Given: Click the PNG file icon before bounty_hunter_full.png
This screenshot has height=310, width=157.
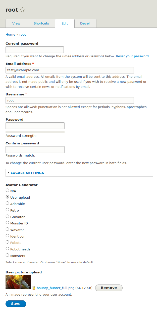Looking at the screenshot, I should point(34,288).
